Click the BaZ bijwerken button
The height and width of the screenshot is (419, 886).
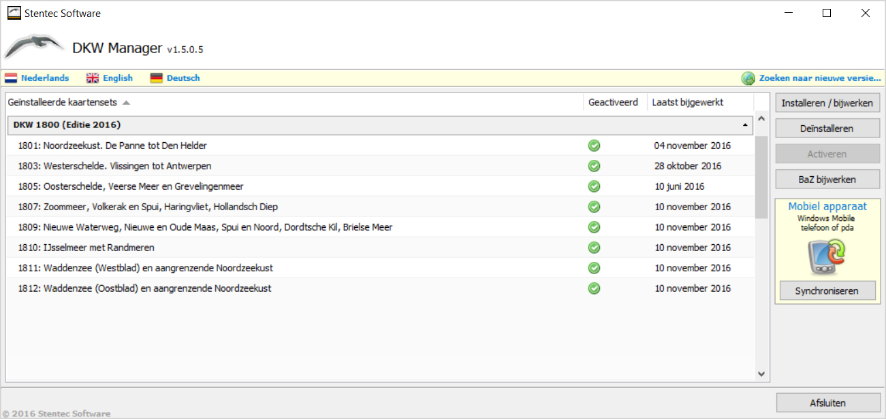pos(827,180)
